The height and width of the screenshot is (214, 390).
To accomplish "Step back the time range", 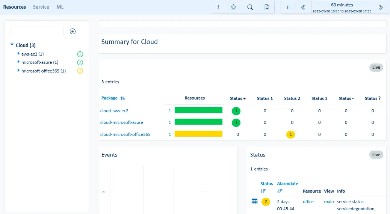I will pos(304,7).
